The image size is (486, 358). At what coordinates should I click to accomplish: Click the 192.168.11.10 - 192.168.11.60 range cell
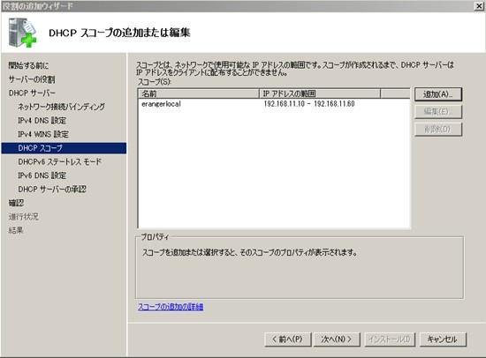tap(309, 104)
